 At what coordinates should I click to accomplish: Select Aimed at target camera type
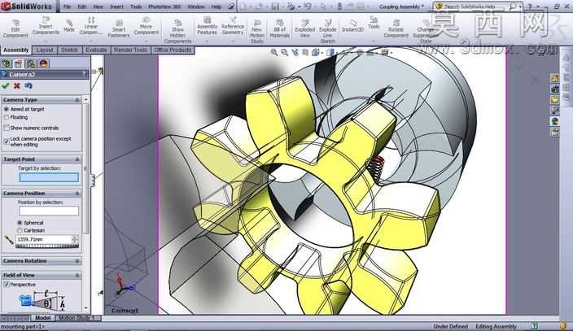click(7, 109)
